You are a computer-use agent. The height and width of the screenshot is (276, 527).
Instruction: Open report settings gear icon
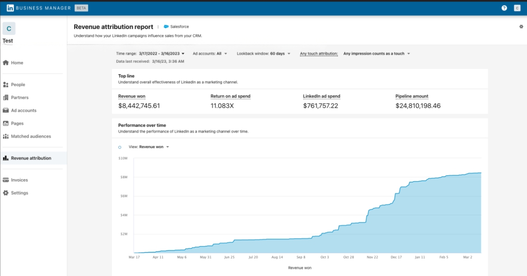[521, 27]
